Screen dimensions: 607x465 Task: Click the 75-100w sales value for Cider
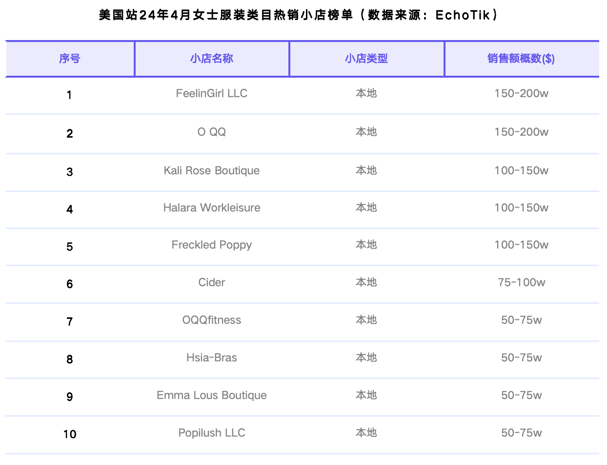click(521, 282)
